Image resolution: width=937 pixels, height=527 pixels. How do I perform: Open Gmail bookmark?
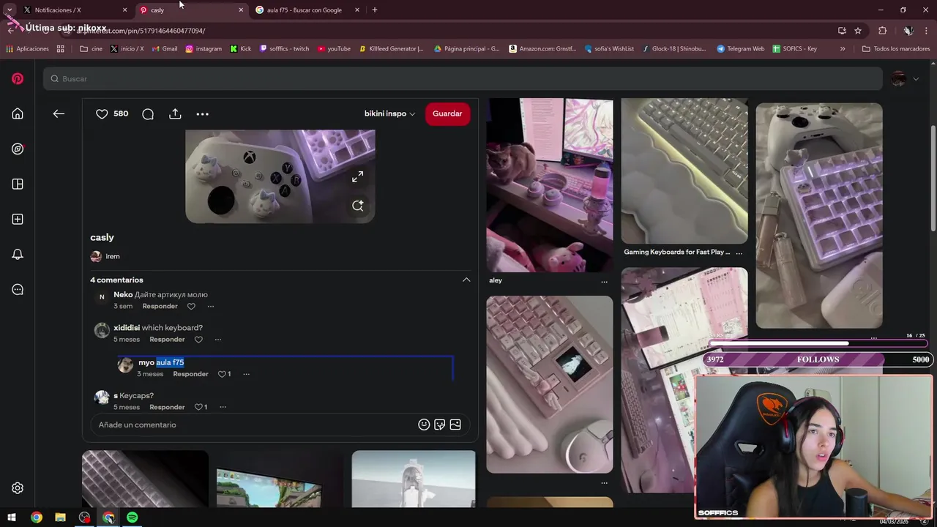165,49
